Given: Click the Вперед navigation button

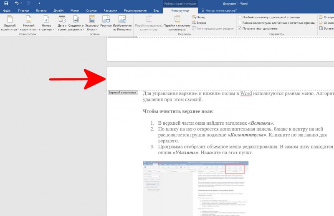Looking at the screenshot, I should coord(199,23).
